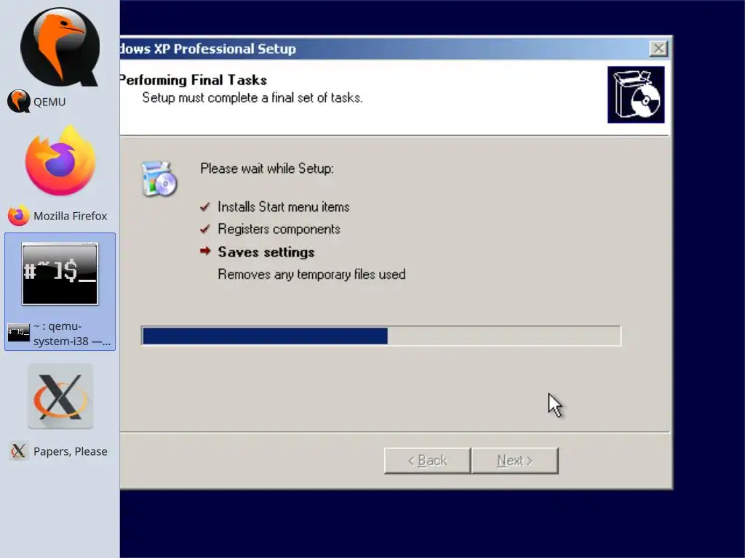Click the setup progress bar

381,336
